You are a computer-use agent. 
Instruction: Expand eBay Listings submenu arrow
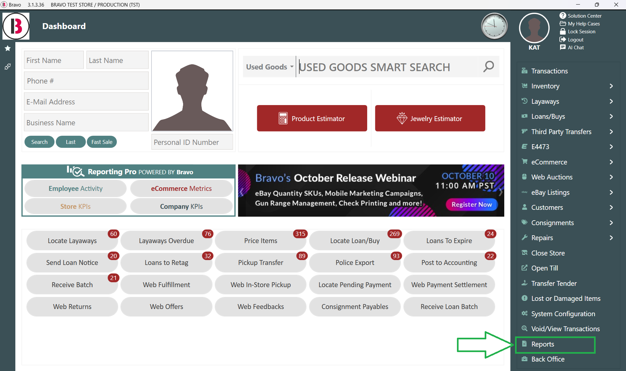click(611, 192)
